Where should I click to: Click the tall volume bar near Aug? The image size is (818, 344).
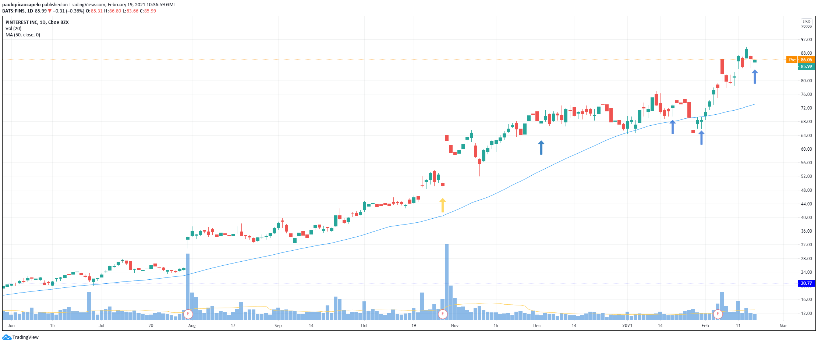(188, 287)
